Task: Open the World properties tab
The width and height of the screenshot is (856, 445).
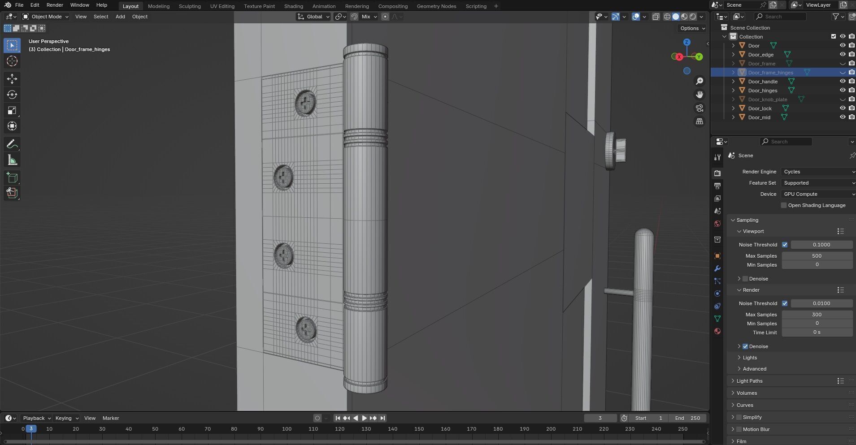Action: [x=717, y=224]
